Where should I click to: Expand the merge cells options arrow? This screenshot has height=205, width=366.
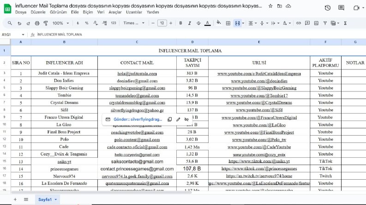(243, 23)
